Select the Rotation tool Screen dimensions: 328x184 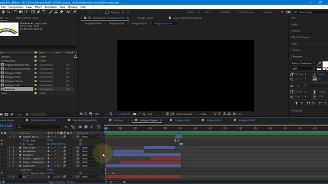click(x=15, y=12)
